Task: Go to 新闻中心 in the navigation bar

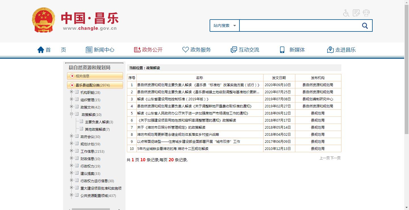Action: (x=100, y=50)
